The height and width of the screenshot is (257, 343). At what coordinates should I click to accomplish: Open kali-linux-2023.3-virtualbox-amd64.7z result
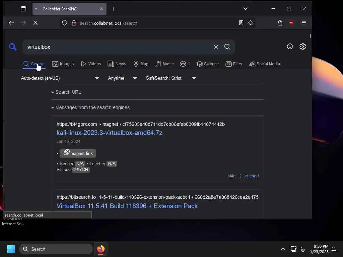point(110,133)
